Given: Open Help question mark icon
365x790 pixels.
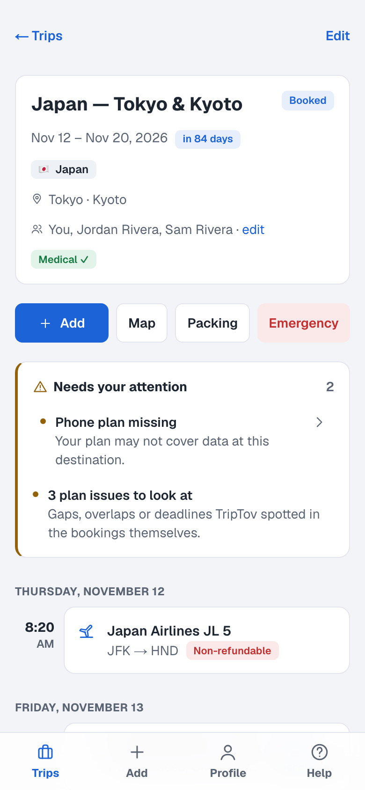Looking at the screenshot, I should point(319,752).
